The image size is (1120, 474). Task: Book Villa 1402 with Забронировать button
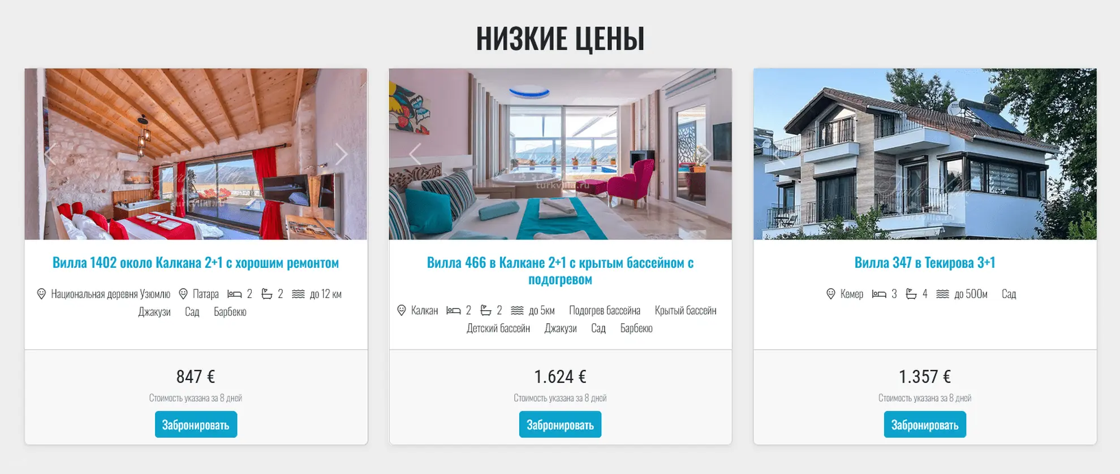click(196, 424)
